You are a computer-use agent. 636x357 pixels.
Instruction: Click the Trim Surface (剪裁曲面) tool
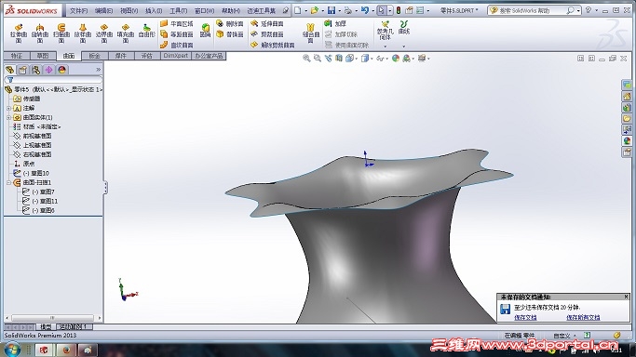pyautogui.click(x=267, y=34)
